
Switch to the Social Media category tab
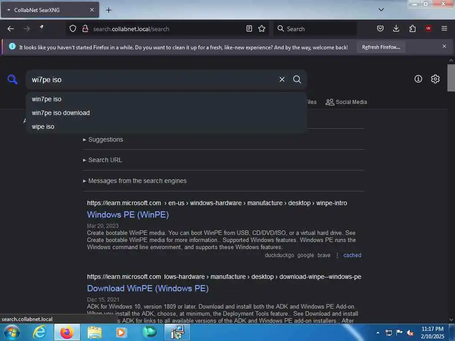point(346,102)
